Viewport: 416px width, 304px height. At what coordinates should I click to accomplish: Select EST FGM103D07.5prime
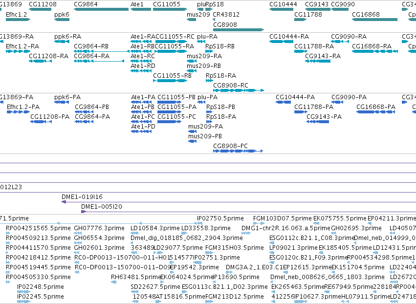coord(259,223)
